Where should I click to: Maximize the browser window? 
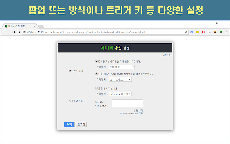pos(217,23)
